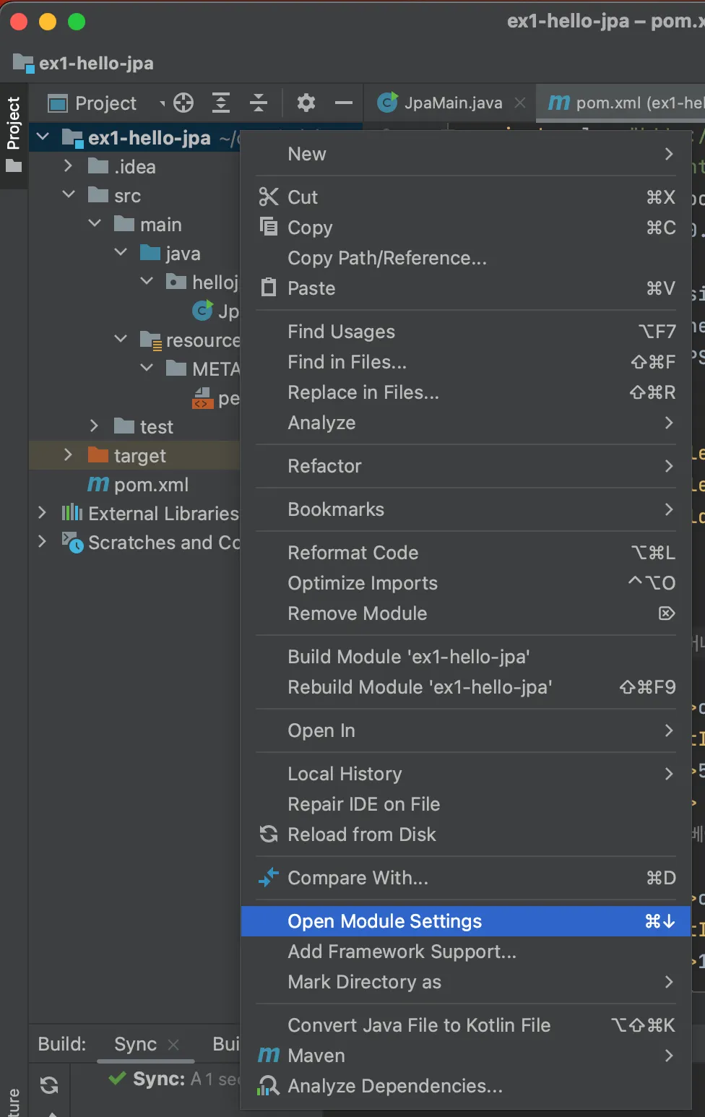Switch to the pom.xml editor tab
Image resolution: width=705 pixels, height=1117 pixels.
coord(621,103)
